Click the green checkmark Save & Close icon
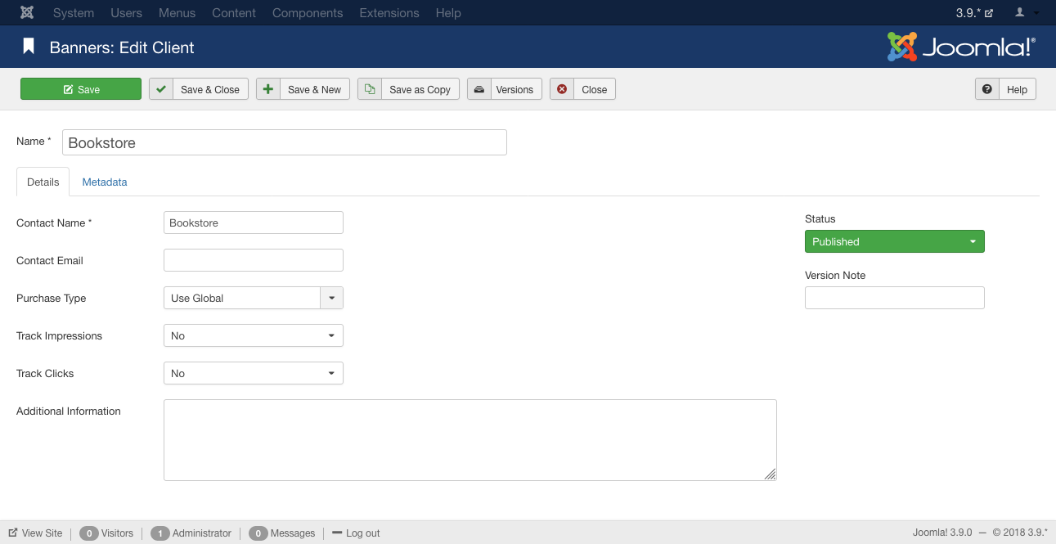Viewport: 1056px width, 544px height. (x=161, y=89)
